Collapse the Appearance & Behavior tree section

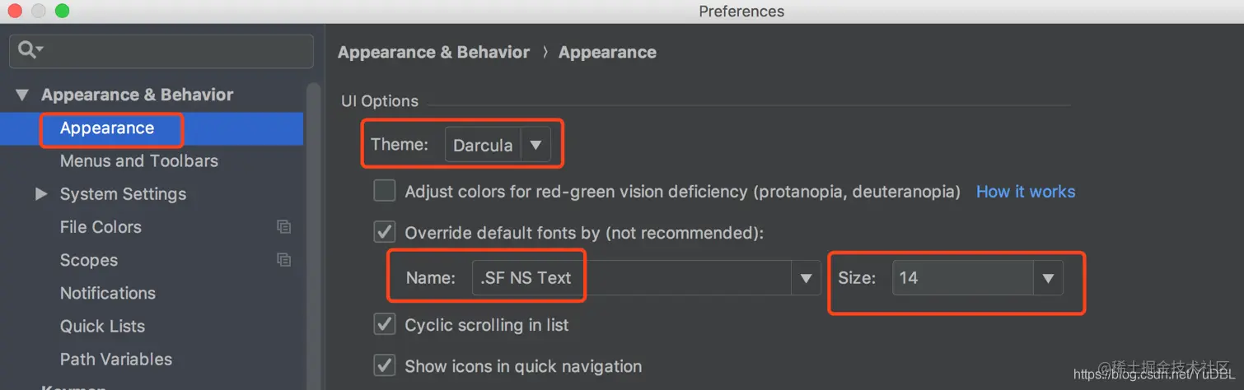22,95
